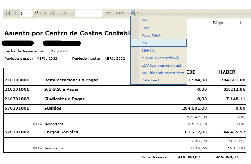Click 'Sindicatos a Pagar' row label
251x164 pixels.
[64, 99]
